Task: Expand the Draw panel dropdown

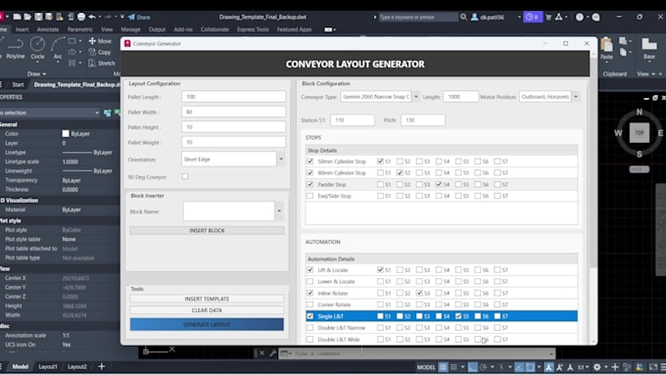Action: point(36,73)
